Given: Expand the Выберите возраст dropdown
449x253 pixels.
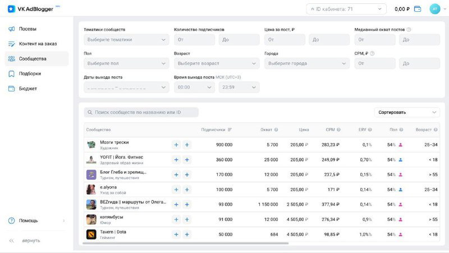Looking at the screenshot, I should pos(217,63).
